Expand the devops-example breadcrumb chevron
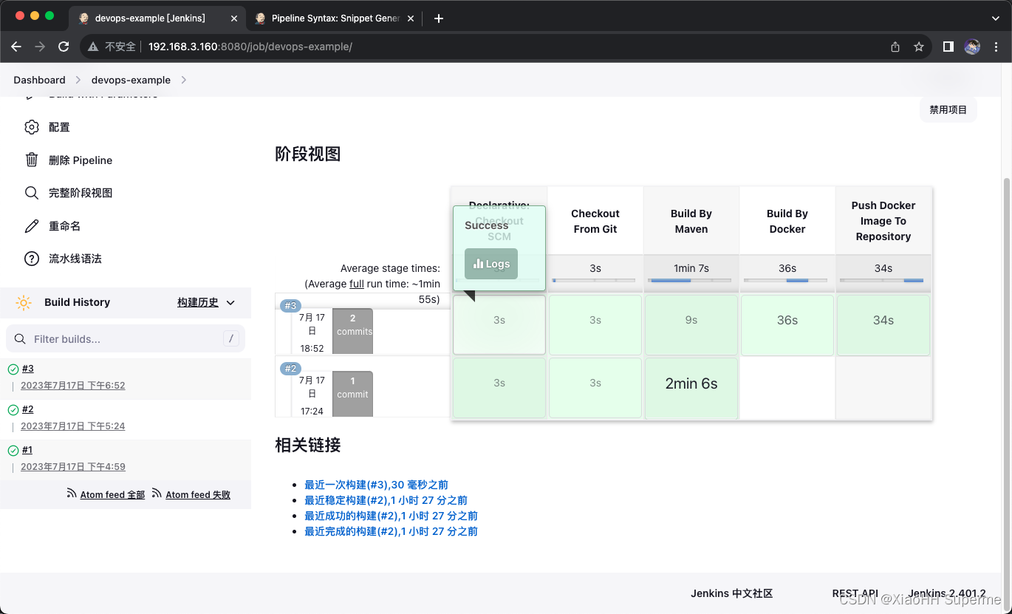Viewport: 1012px width, 614px height. (184, 80)
